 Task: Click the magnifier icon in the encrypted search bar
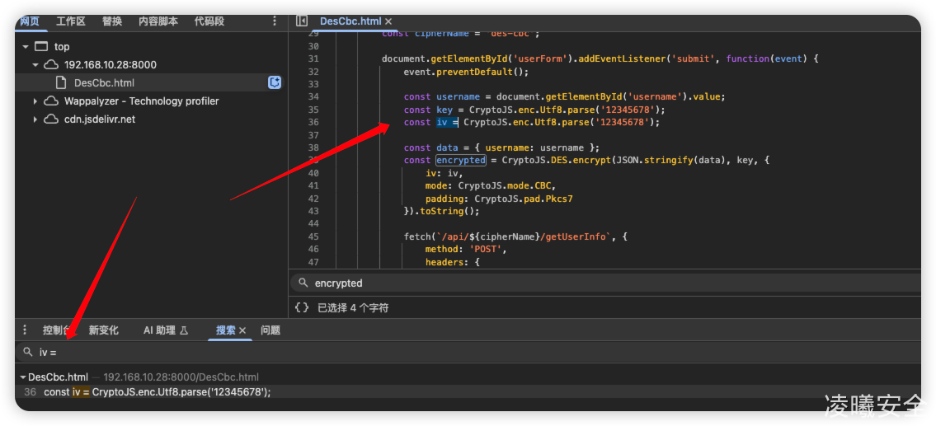pos(303,283)
